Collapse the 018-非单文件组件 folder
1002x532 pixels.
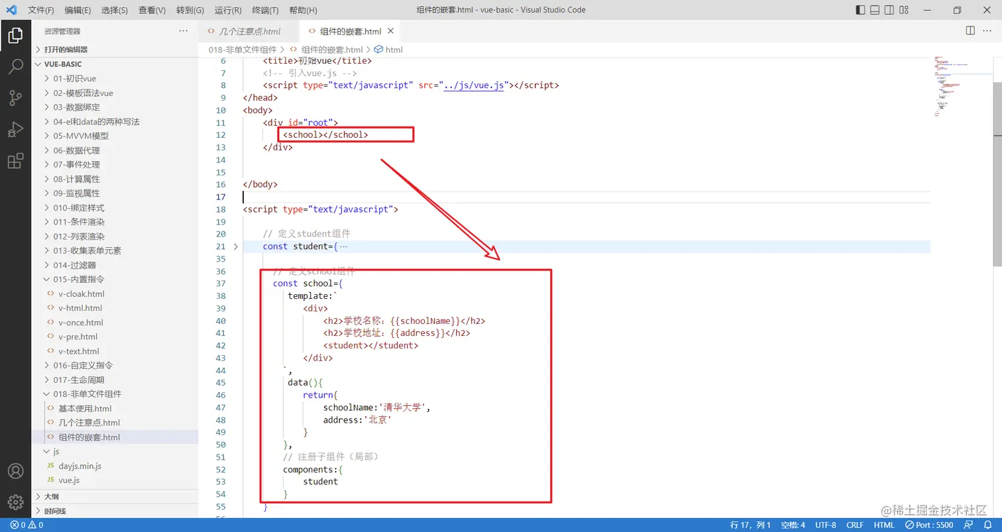coord(115,394)
